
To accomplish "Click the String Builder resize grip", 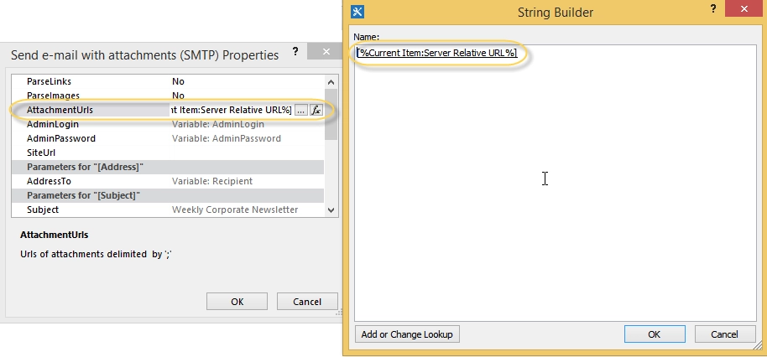I will pos(758,347).
